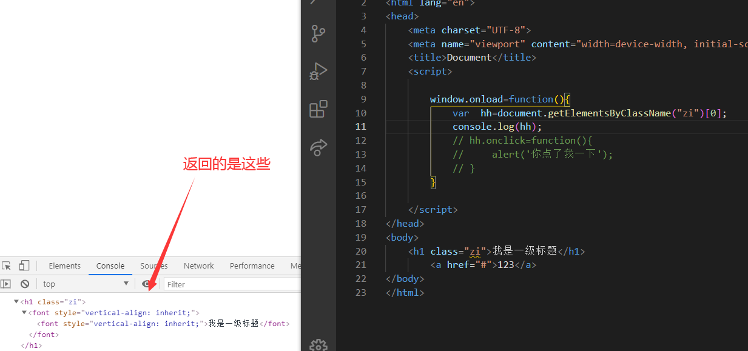Place cursor on window.onload=function line
This screenshot has width=748, height=351.
[x=500, y=99]
